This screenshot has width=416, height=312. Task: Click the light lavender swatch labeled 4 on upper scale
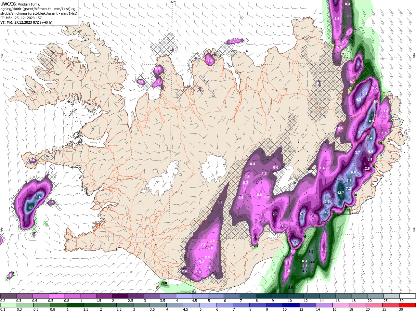[x=184, y=296]
